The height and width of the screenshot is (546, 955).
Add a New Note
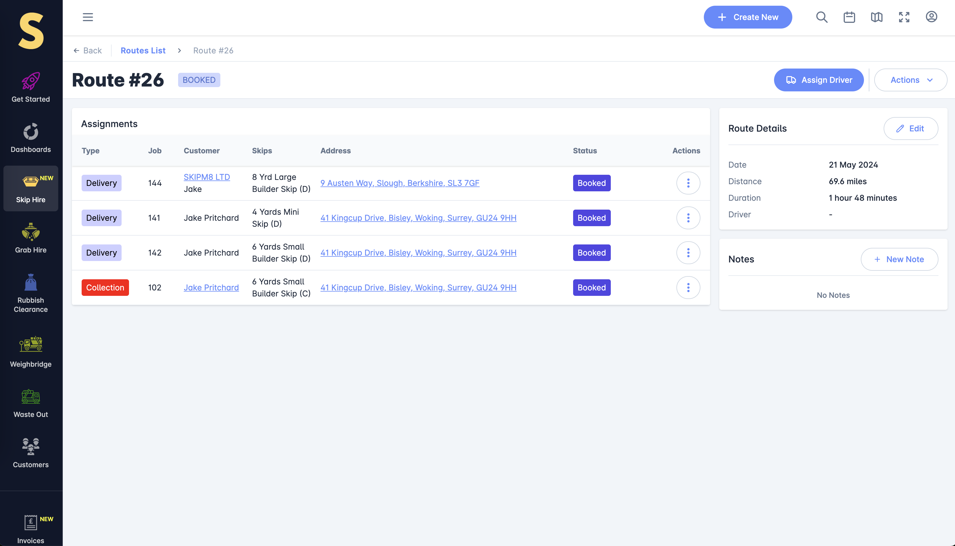coord(899,259)
